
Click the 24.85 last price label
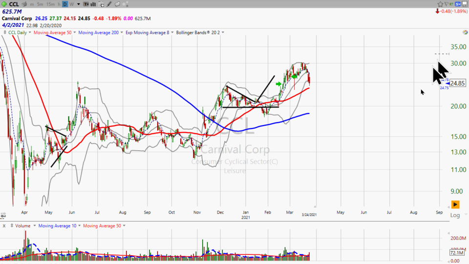tap(458, 83)
